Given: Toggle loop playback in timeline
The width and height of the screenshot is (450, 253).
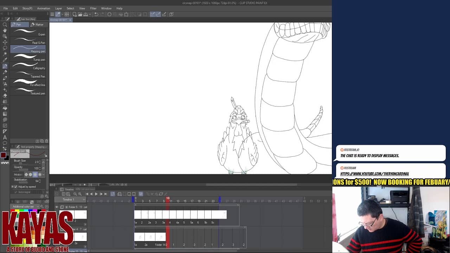Looking at the screenshot, I should 112,194.
